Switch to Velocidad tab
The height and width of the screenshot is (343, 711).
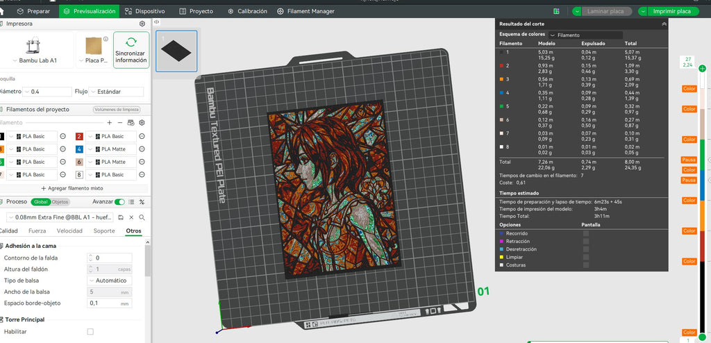pyautogui.click(x=69, y=231)
